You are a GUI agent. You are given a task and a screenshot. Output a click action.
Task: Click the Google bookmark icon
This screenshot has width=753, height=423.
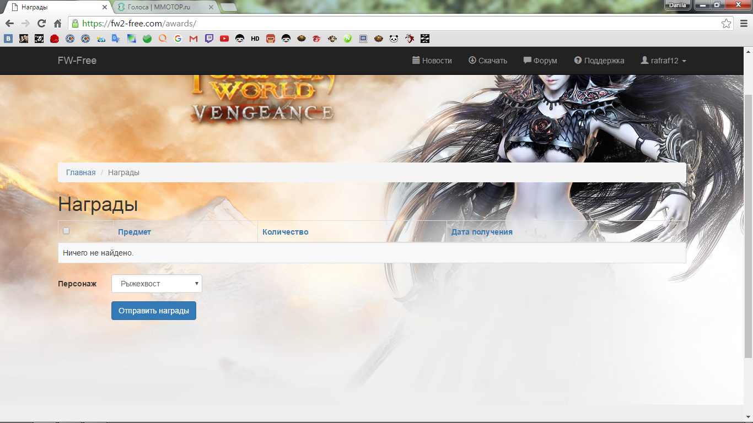tap(178, 39)
